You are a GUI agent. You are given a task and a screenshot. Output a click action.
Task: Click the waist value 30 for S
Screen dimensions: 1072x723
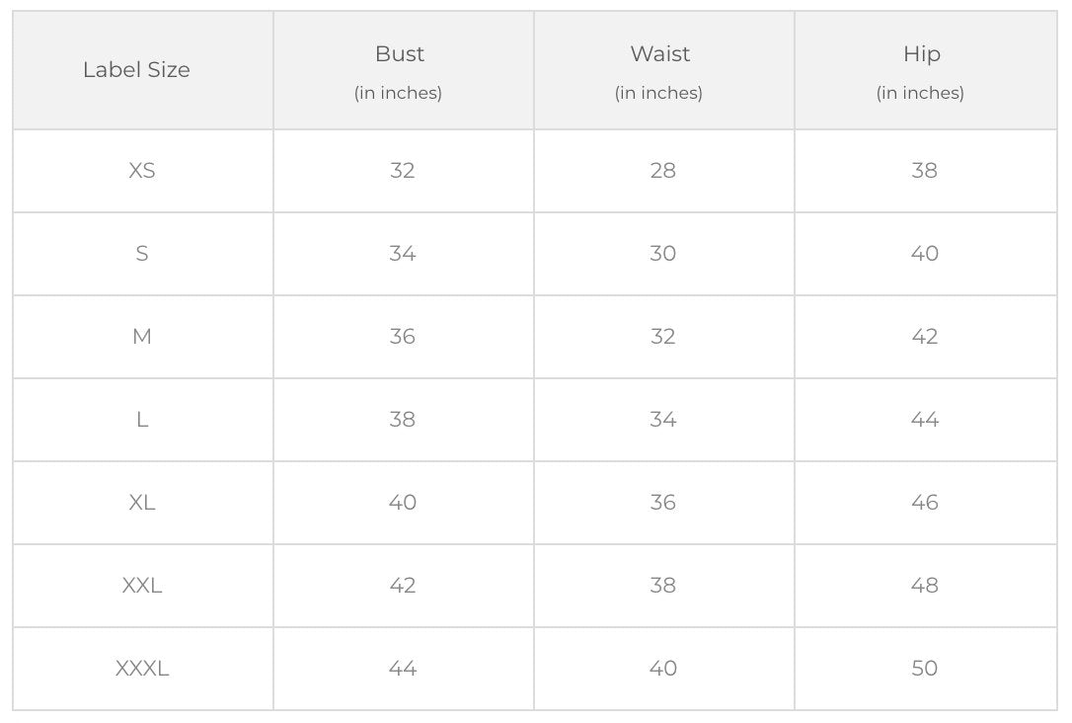click(662, 254)
